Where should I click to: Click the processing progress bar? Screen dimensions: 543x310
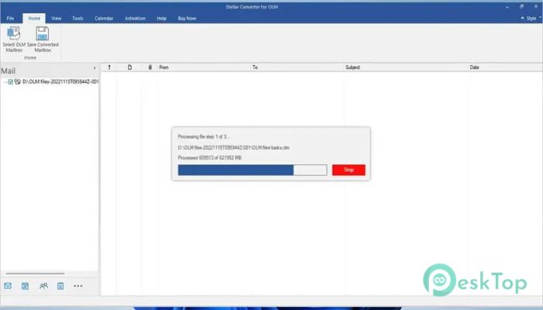(x=252, y=170)
